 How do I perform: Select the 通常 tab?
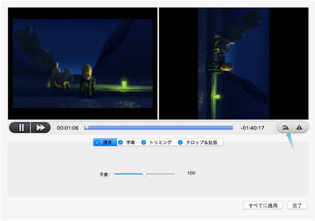(x=105, y=142)
